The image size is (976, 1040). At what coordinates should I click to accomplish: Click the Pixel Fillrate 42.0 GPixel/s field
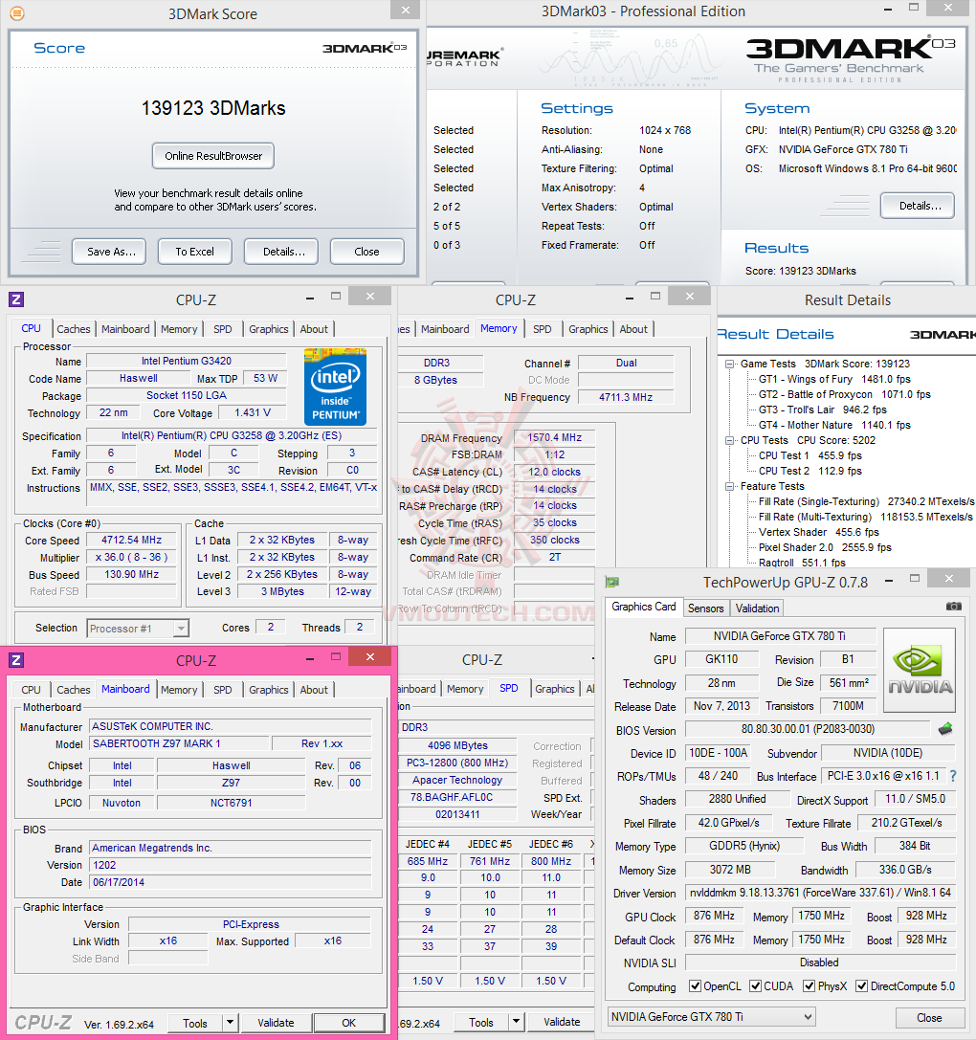728,823
